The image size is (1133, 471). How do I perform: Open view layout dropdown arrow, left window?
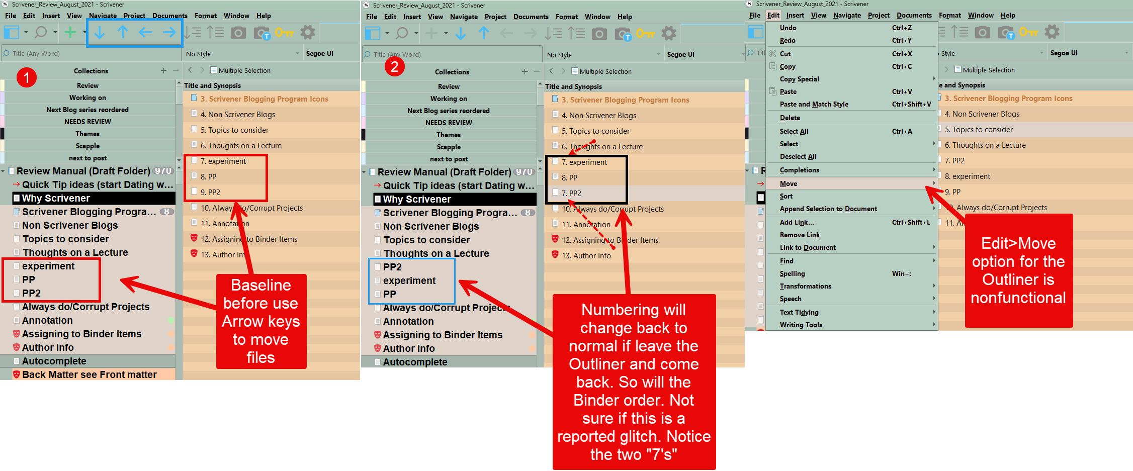tap(26, 33)
